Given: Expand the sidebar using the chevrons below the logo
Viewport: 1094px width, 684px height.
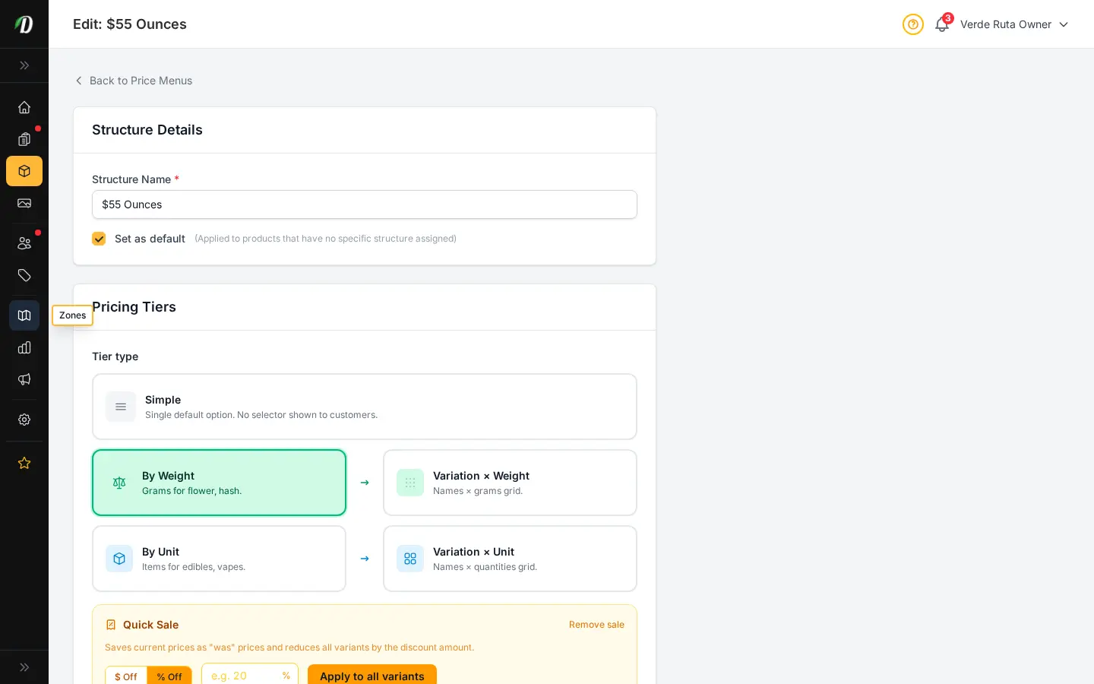Looking at the screenshot, I should pyautogui.click(x=24, y=65).
